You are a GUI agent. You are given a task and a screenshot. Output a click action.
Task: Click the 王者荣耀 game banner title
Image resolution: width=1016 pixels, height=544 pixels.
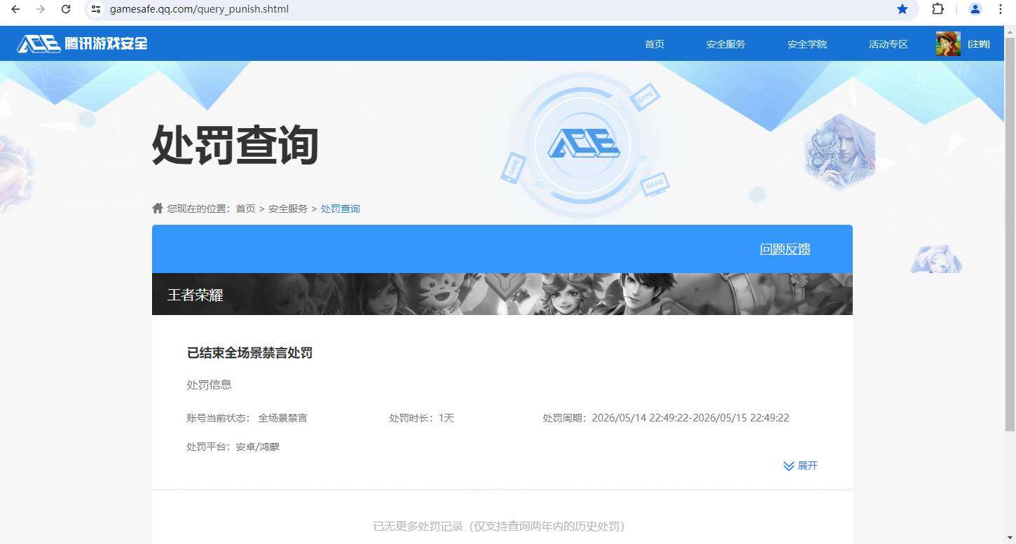[195, 295]
